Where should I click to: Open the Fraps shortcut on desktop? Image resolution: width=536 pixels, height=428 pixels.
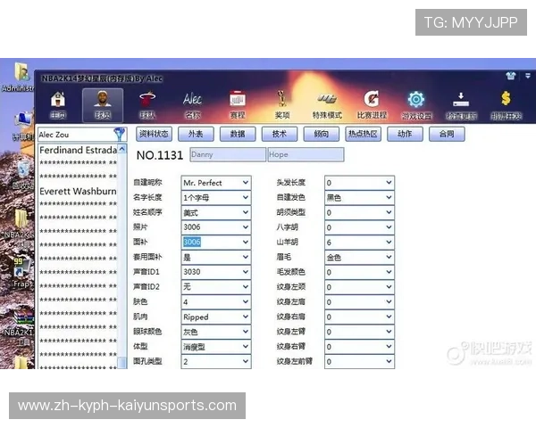tap(21, 273)
